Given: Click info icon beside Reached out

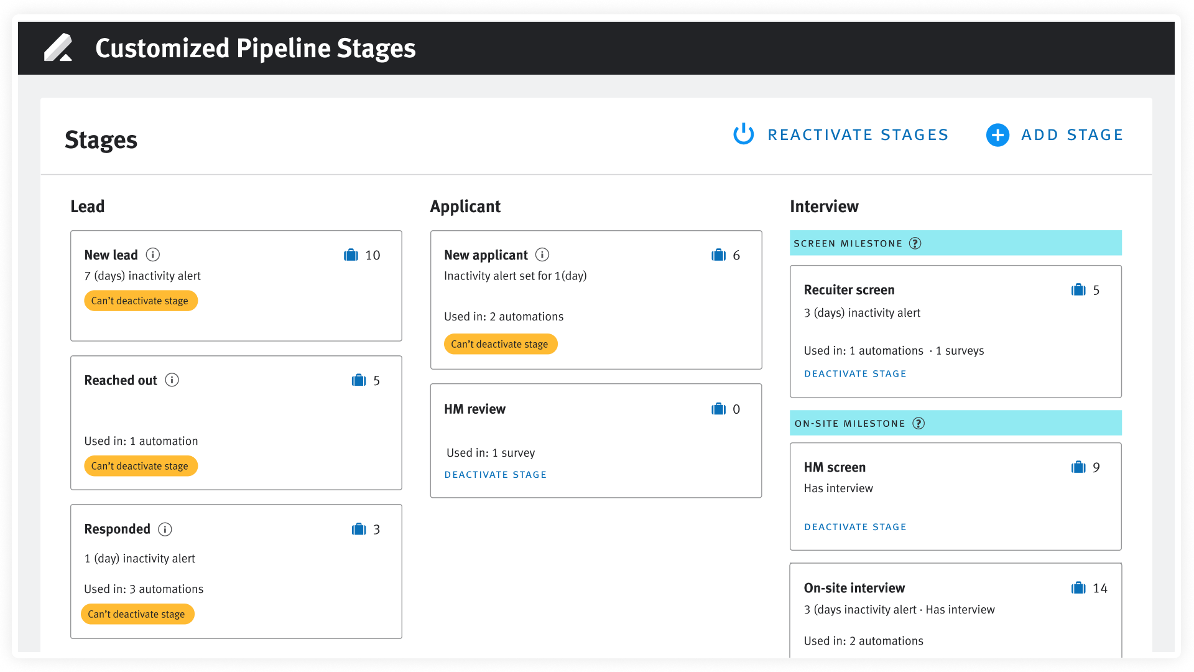Looking at the screenshot, I should tap(172, 380).
